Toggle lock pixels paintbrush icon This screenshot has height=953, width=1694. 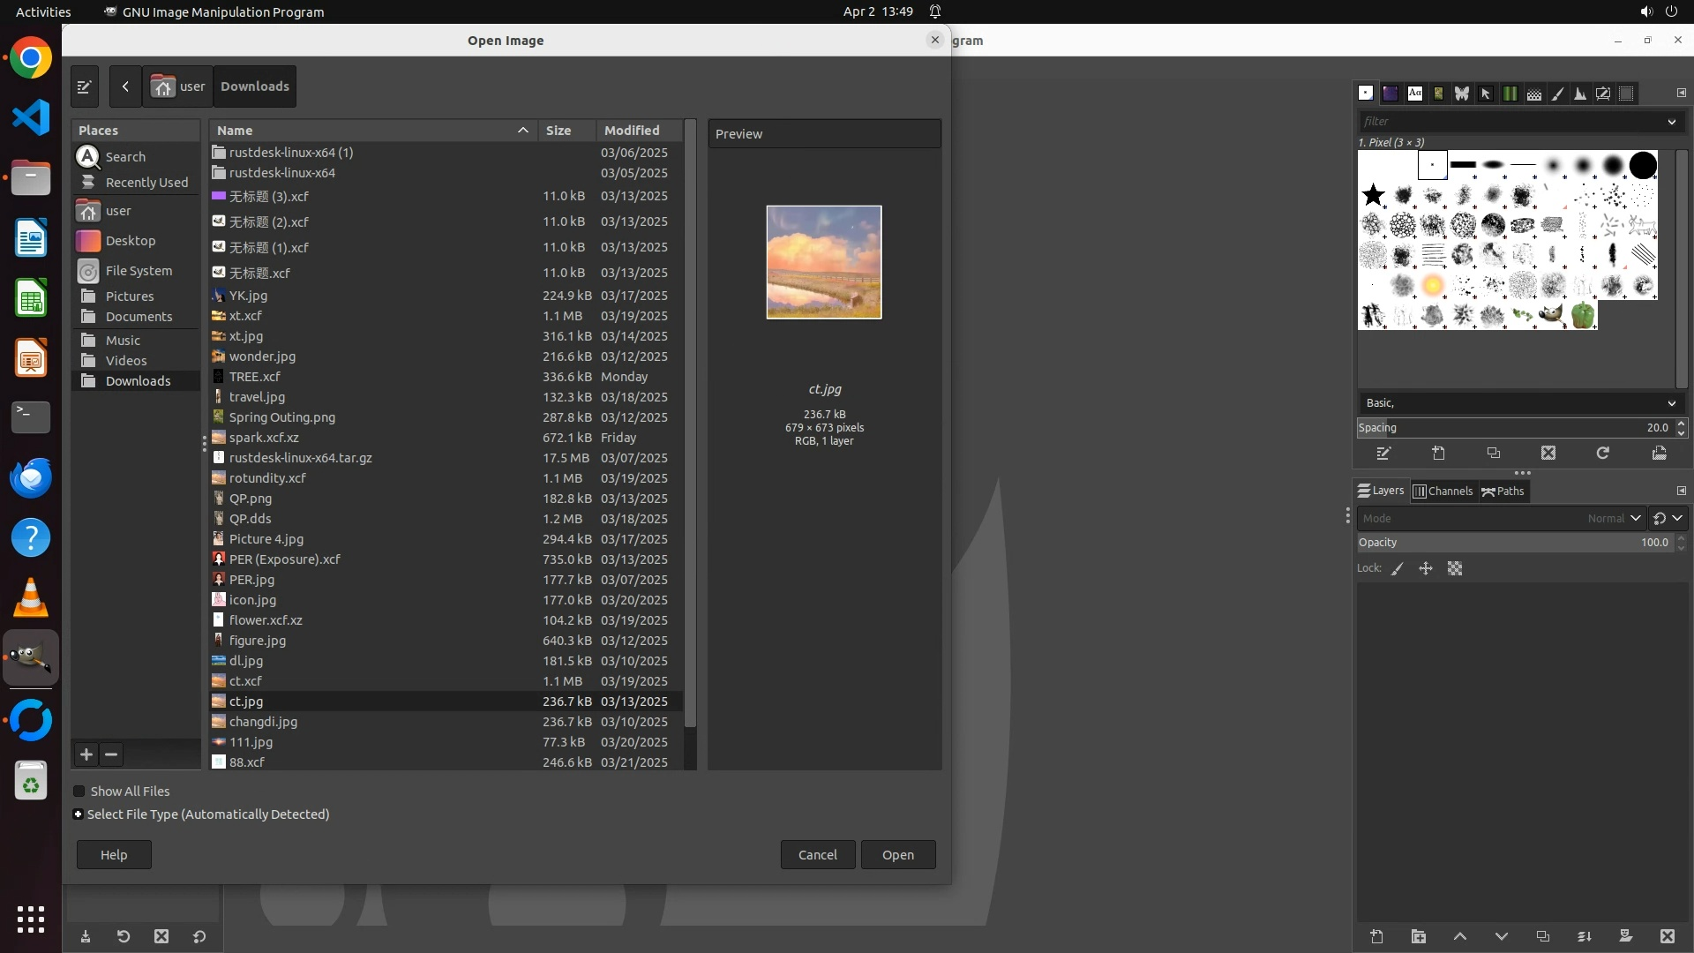click(1398, 569)
